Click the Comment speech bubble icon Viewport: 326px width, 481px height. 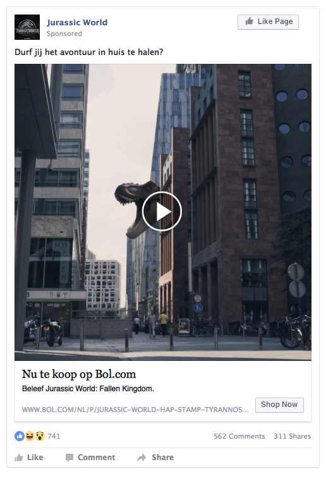(x=69, y=458)
